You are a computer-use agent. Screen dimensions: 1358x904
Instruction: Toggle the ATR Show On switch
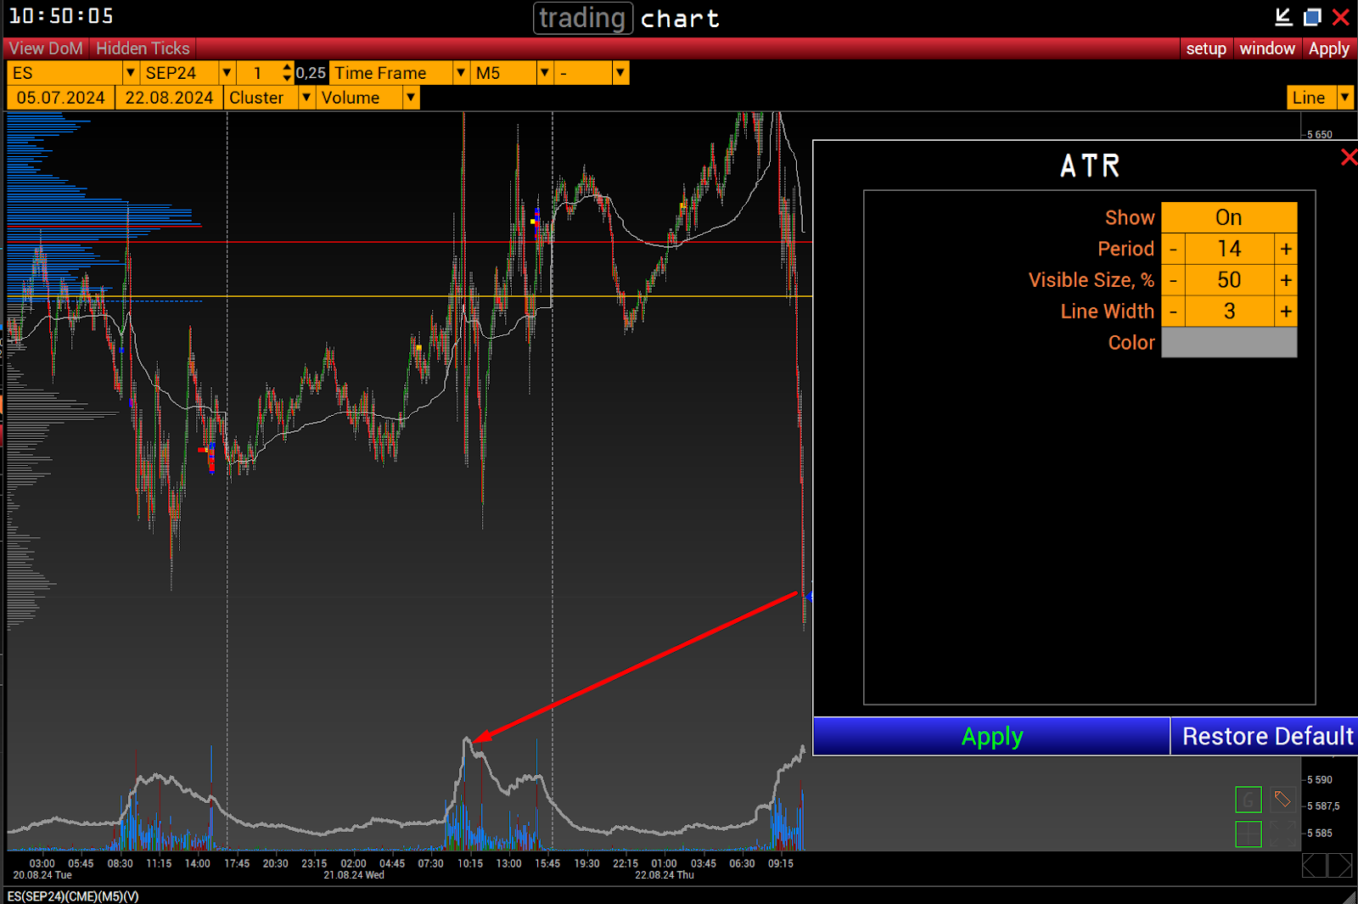pos(1228,217)
